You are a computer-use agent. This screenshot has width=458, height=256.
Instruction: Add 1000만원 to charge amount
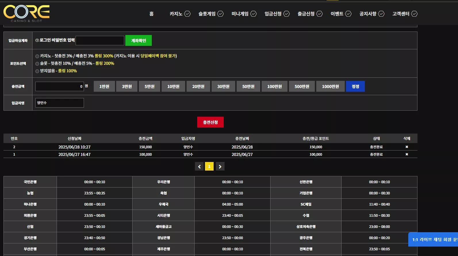(x=330, y=86)
